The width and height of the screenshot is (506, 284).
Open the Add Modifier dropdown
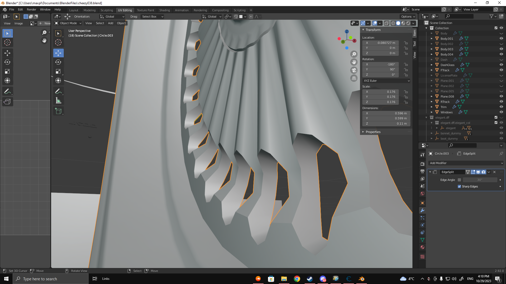pyautogui.click(x=466, y=163)
